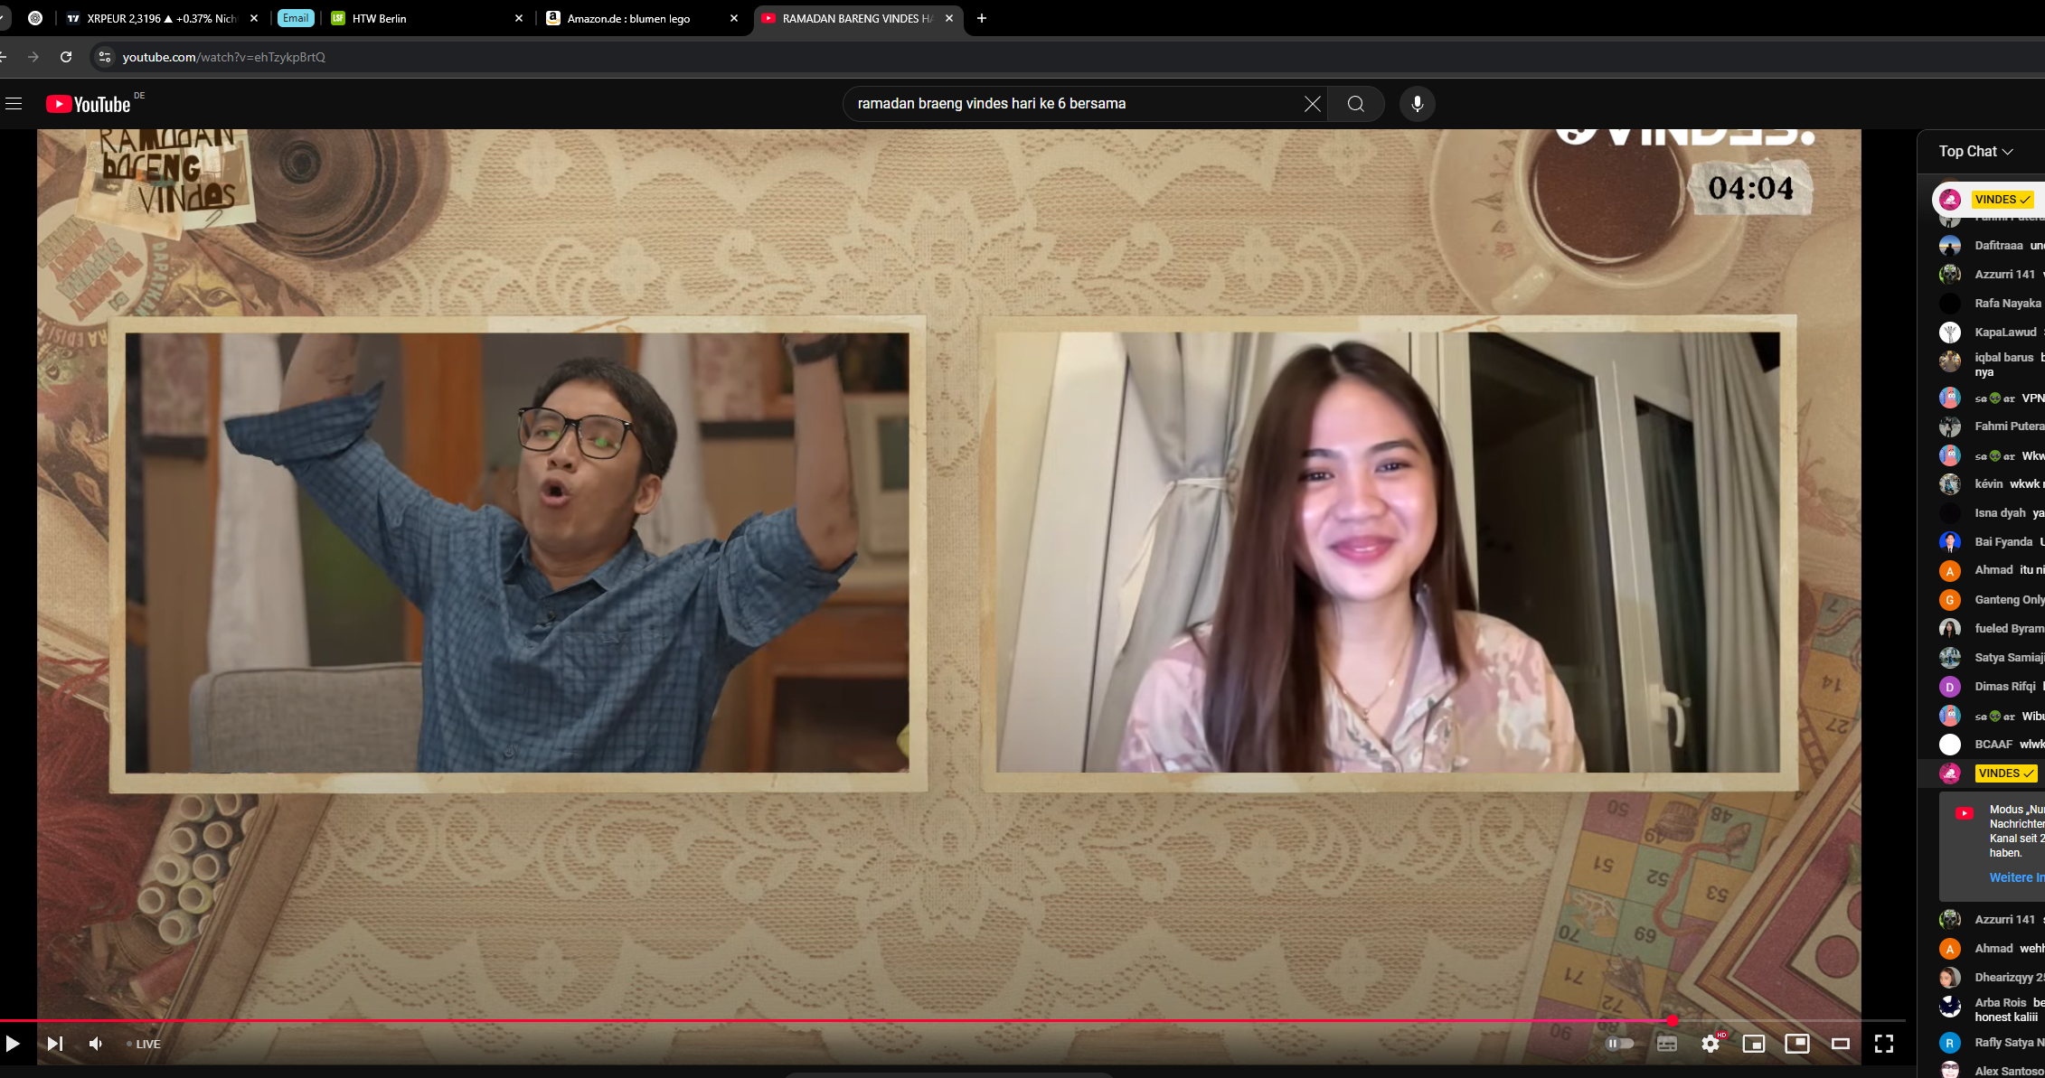Viewport: 2045px width, 1078px height.
Task: Click Rafa Nayaka chat name
Action: 2008,304
